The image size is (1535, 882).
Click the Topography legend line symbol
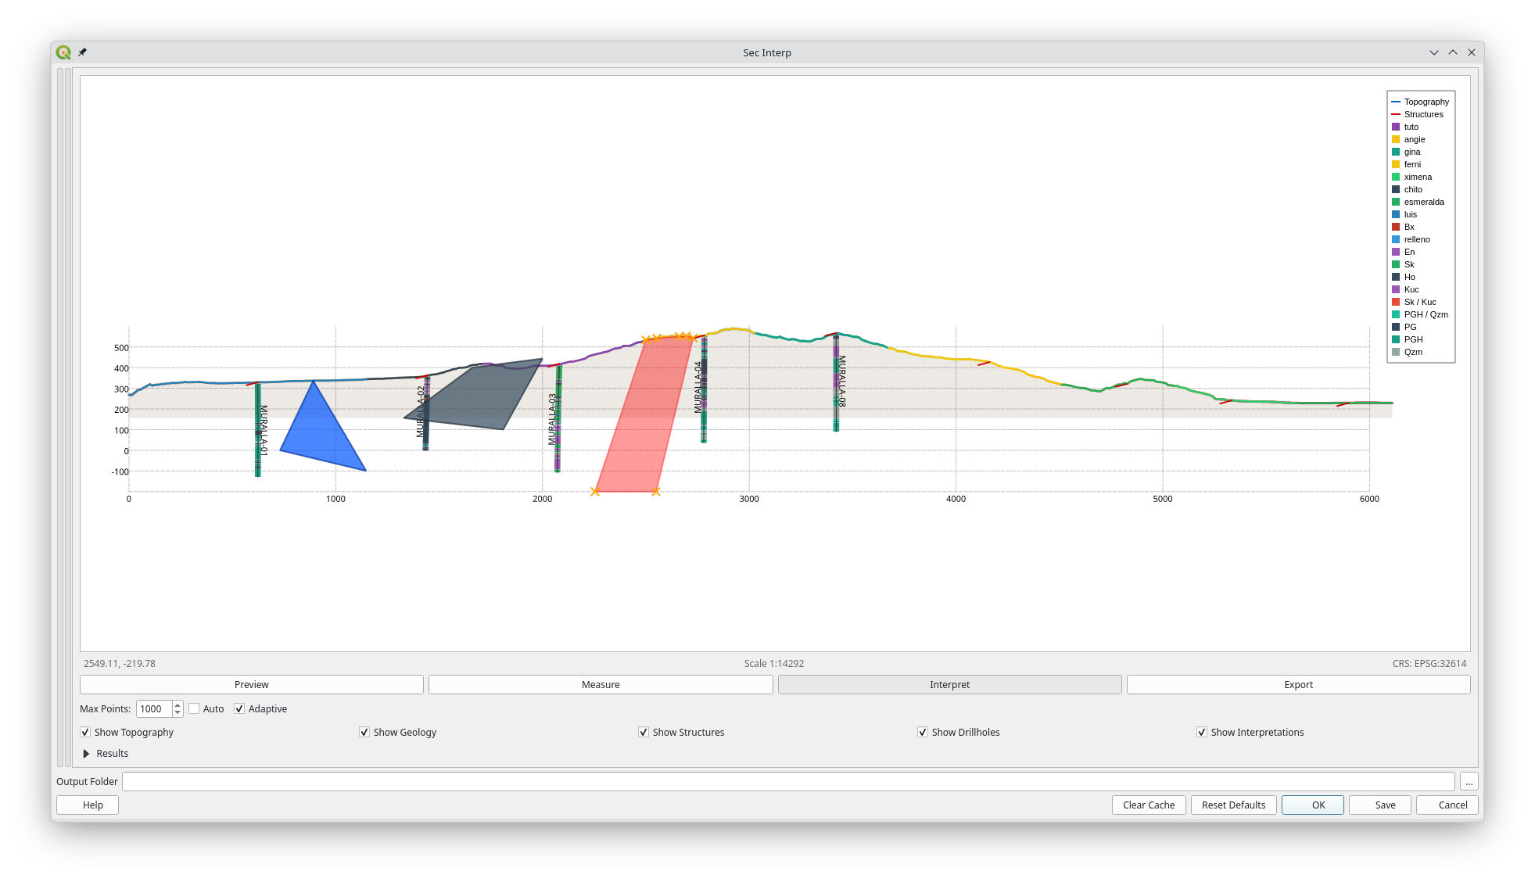[x=1397, y=102]
